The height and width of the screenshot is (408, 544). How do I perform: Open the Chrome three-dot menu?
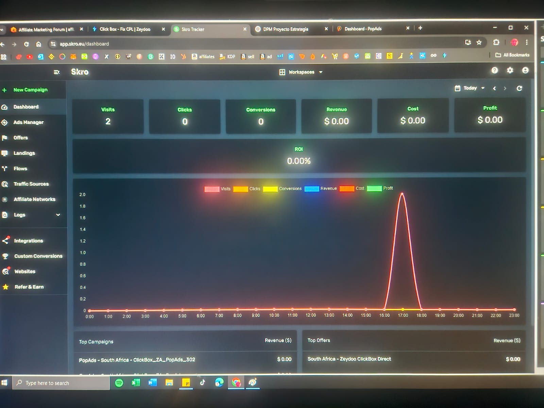click(x=527, y=42)
